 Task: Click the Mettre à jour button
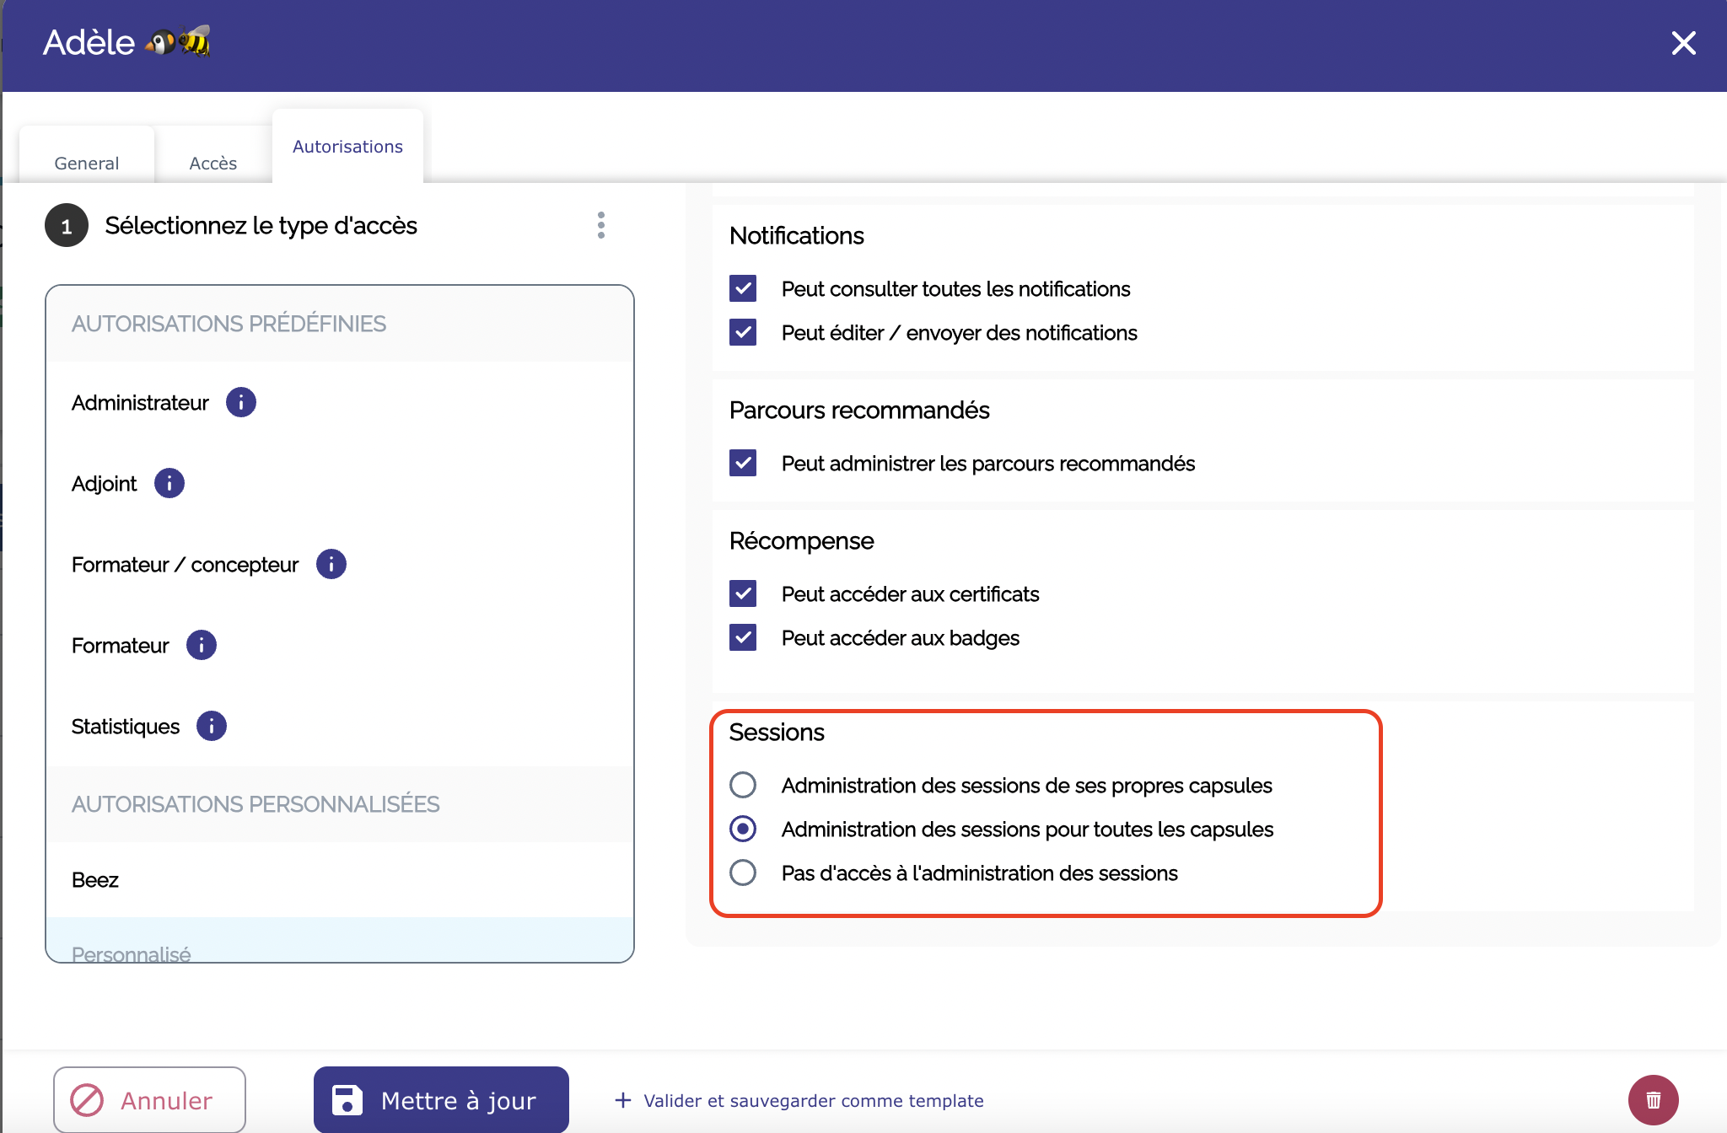[x=440, y=1100]
